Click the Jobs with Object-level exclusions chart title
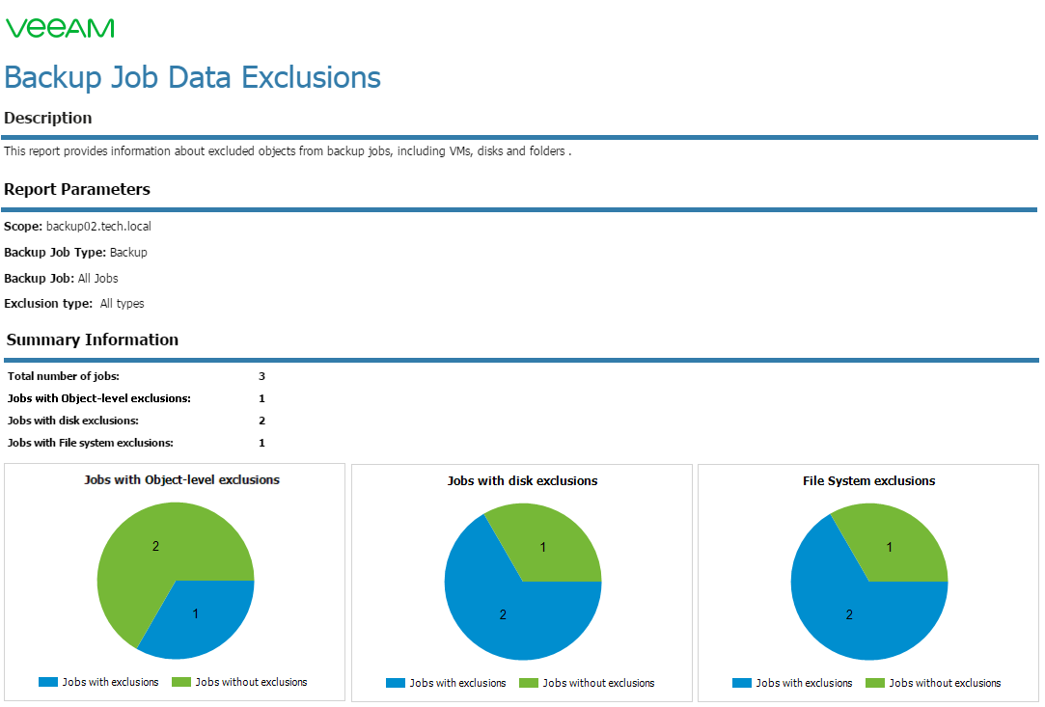The image size is (1045, 707). [x=182, y=479]
